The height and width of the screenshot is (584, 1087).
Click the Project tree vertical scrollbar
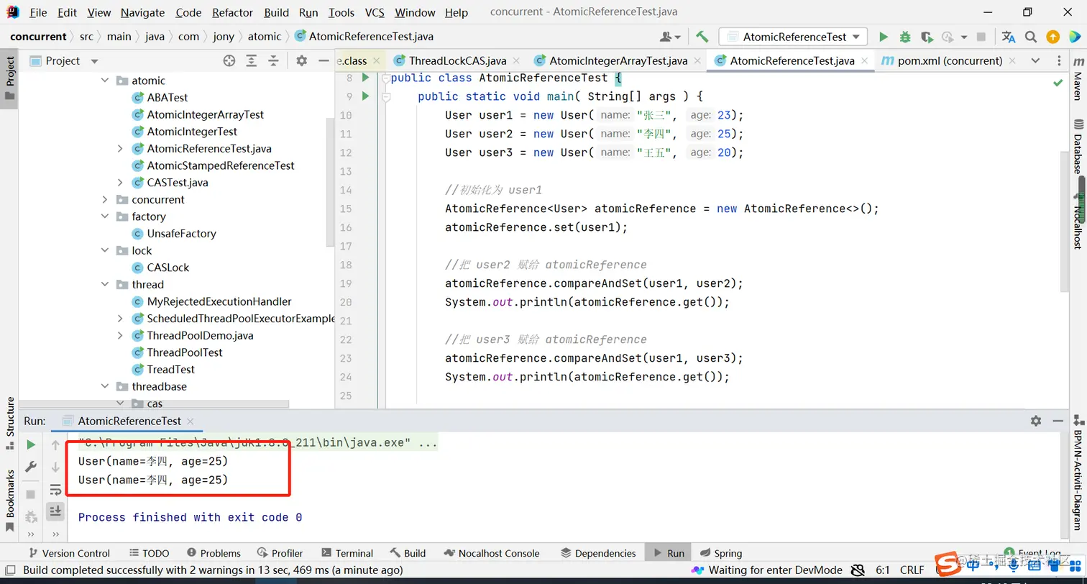[330, 183]
